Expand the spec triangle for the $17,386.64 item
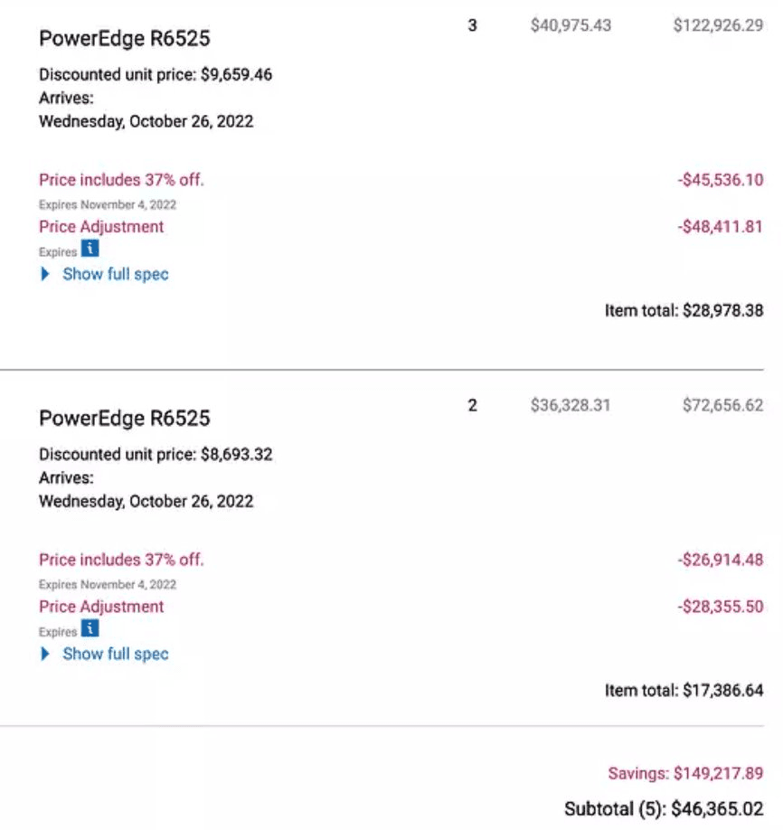The height and width of the screenshot is (830, 783). [x=45, y=654]
